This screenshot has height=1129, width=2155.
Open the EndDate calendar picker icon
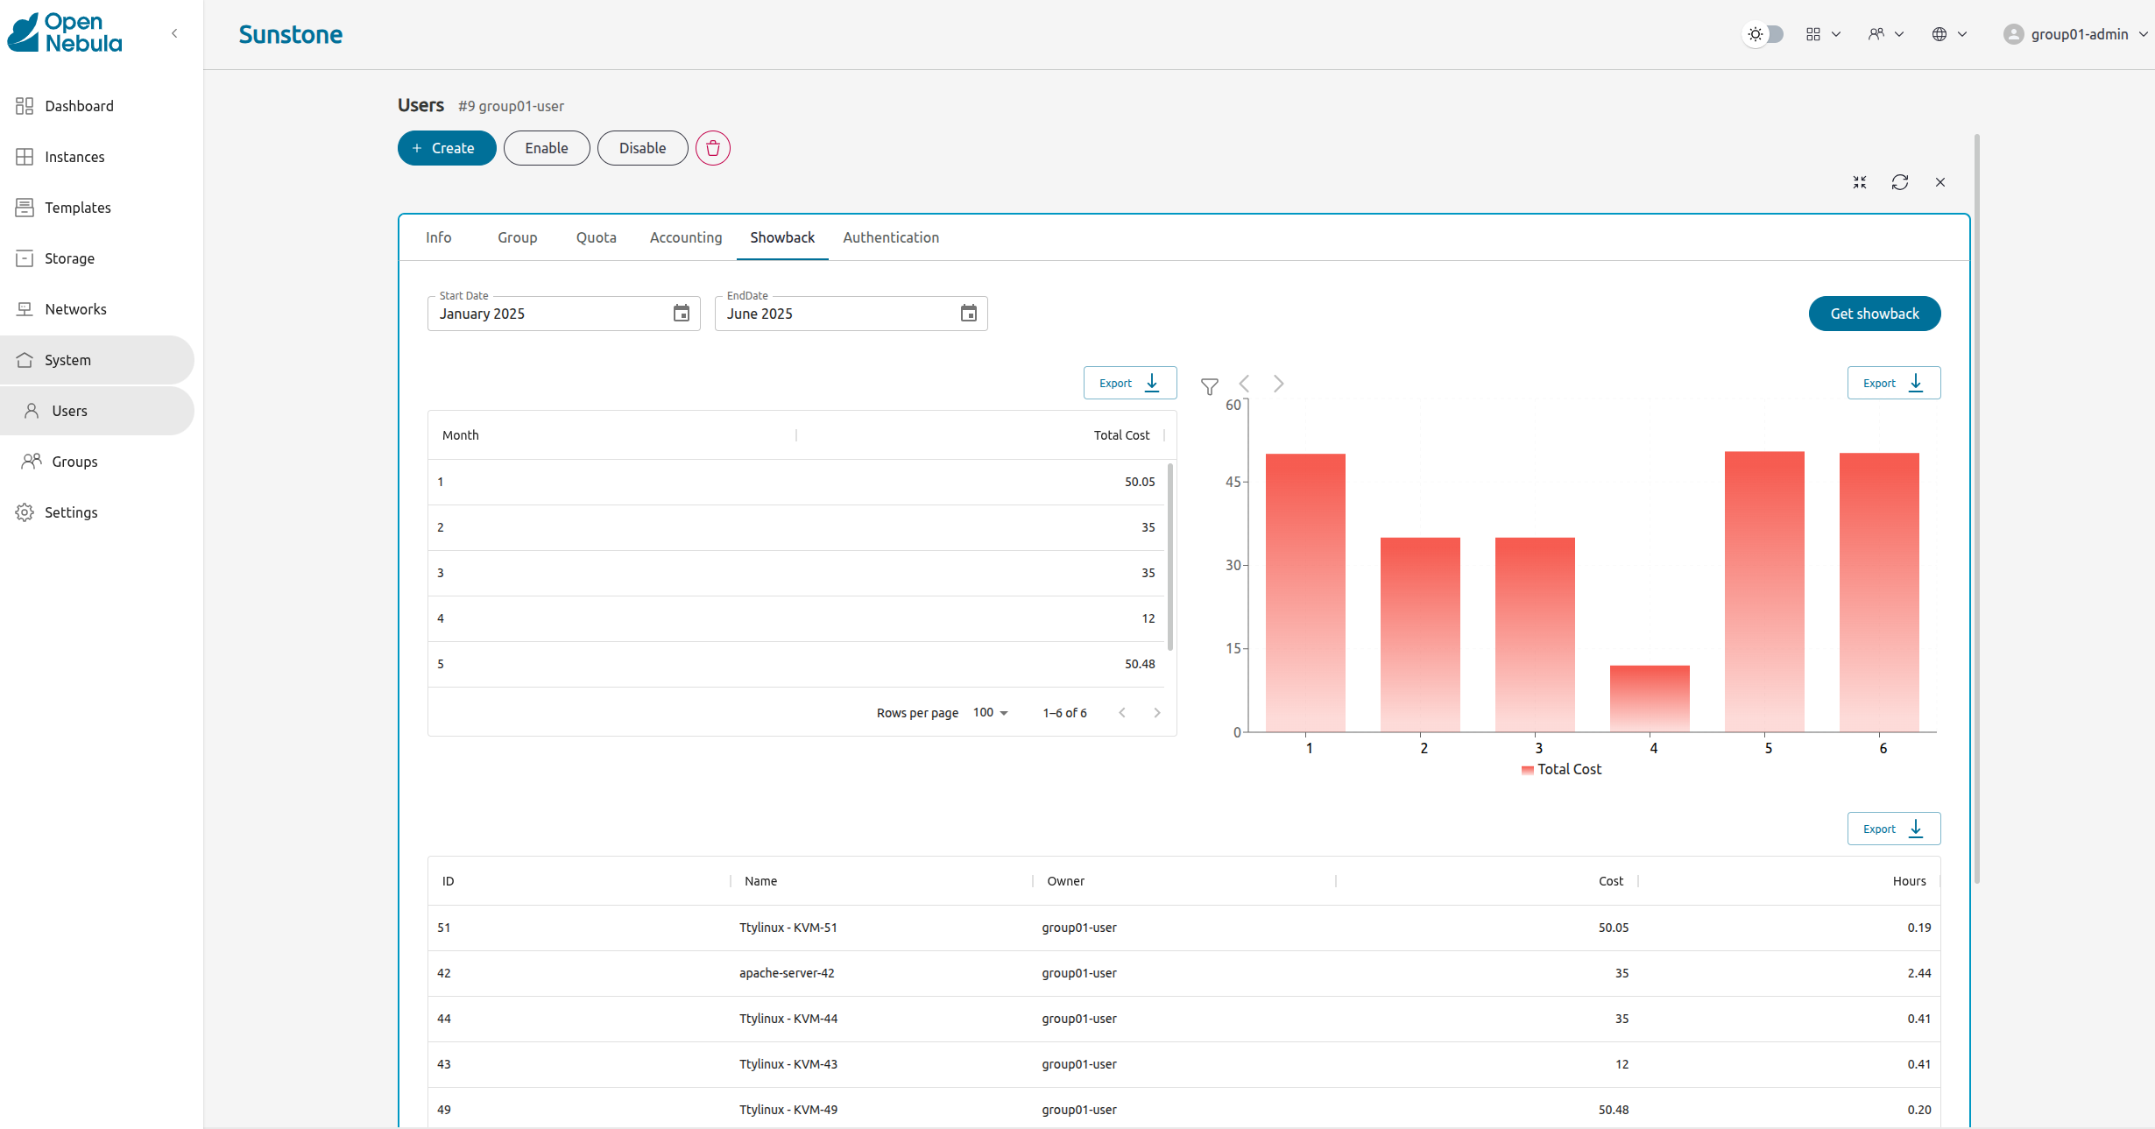coord(968,314)
